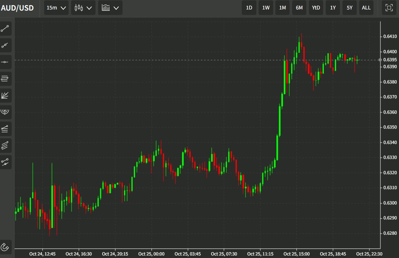399x258 pixels.
Task: Select the parallel channel tool
Action: 5,146
